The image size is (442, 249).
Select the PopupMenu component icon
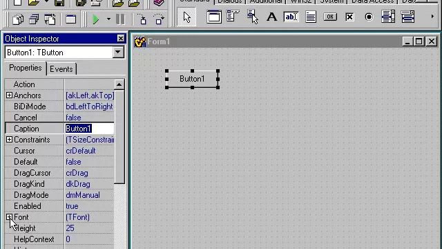[x=252, y=17]
